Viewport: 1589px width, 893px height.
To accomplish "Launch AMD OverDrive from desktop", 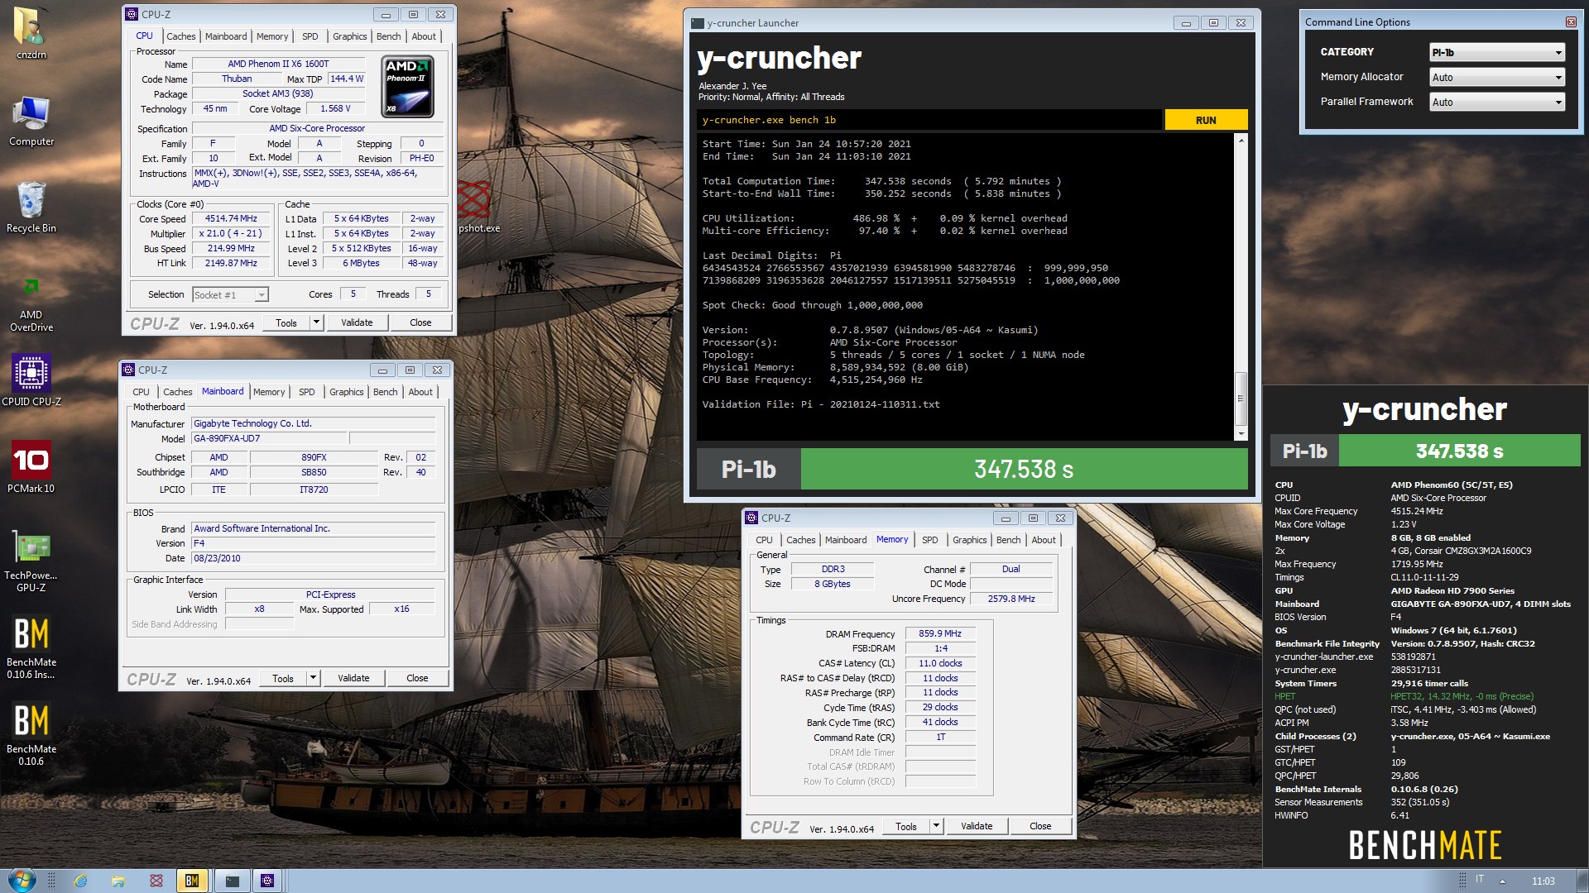I will [x=31, y=302].
